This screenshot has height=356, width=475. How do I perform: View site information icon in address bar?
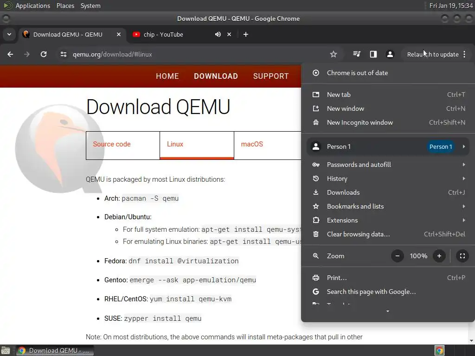pyautogui.click(x=63, y=54)
